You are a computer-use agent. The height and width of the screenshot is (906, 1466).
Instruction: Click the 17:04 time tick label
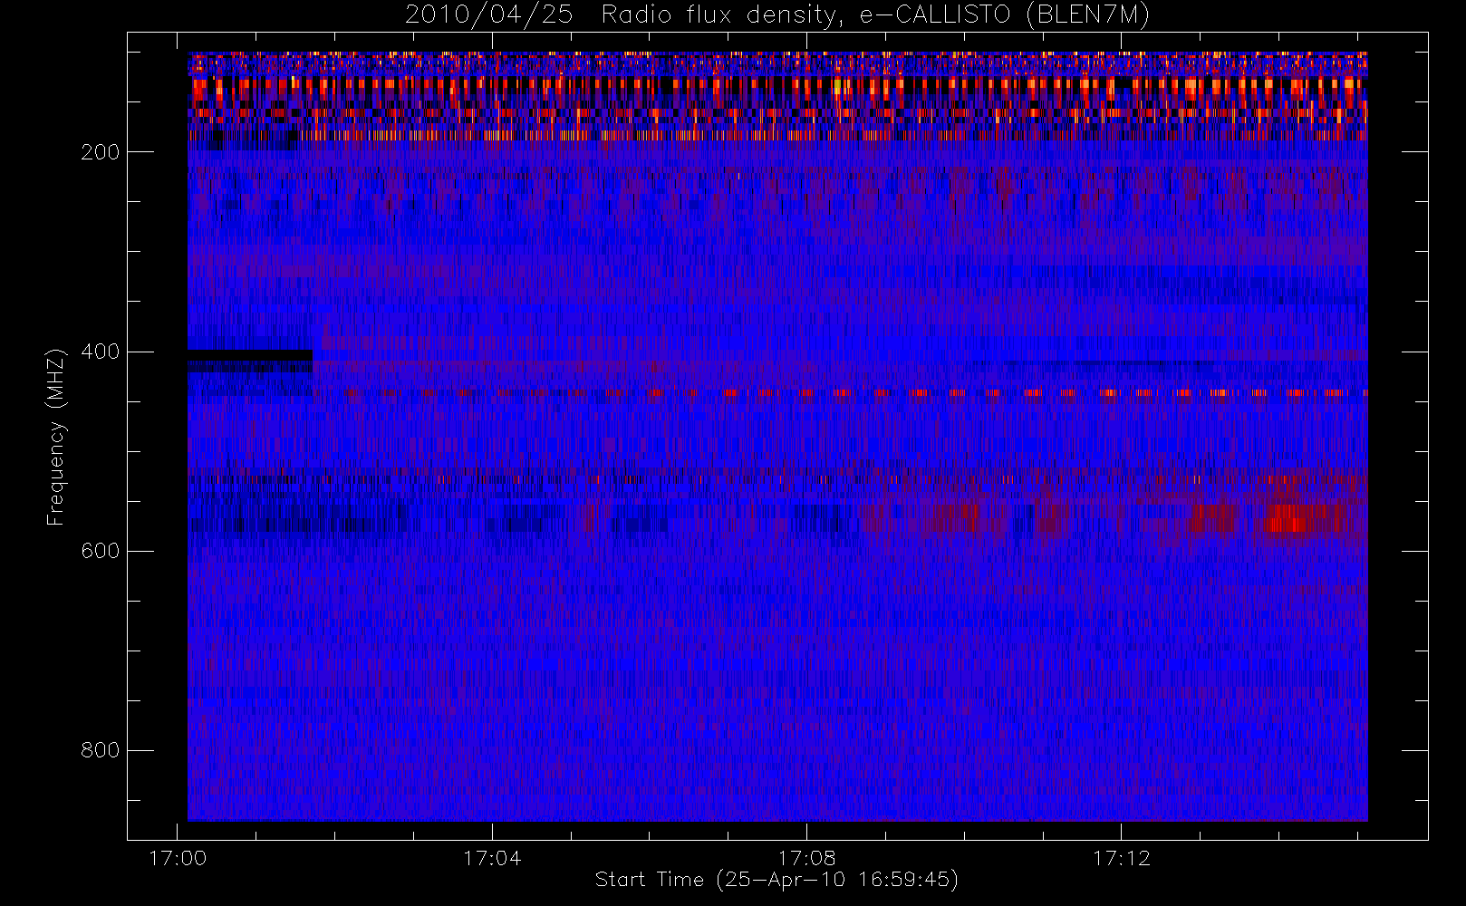click(492, 858)
